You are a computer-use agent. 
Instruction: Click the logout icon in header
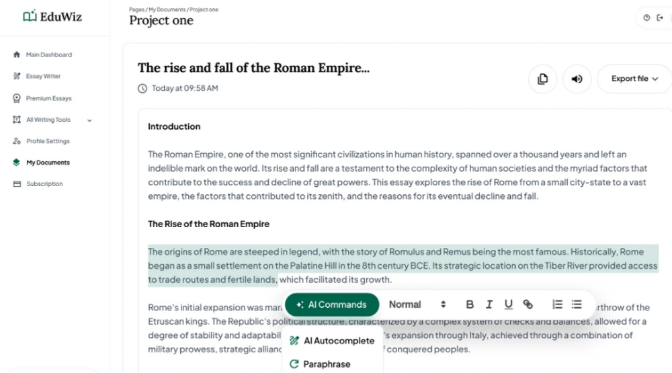[x=659, y=18]
